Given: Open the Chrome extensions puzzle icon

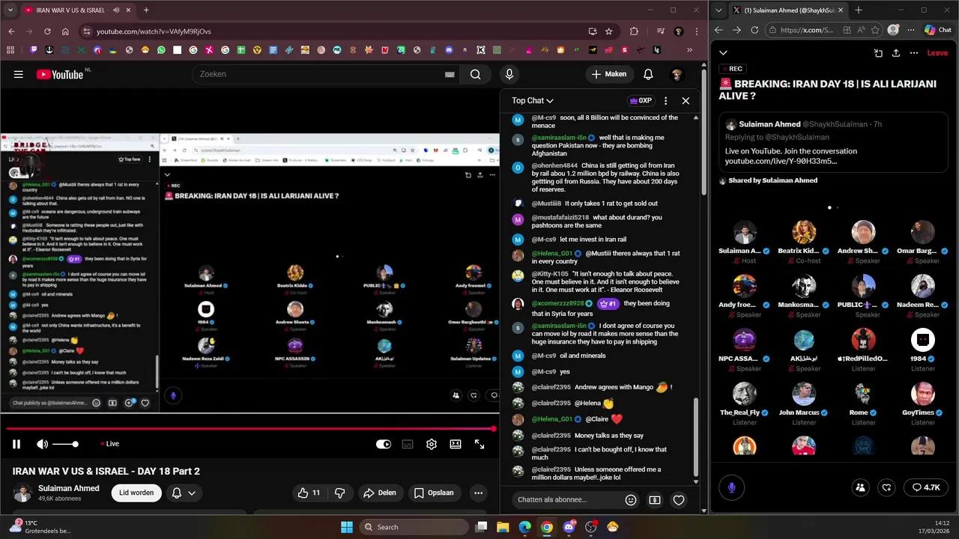Looking at the screenshot, I should pyautogui.click(x=635, y=31).
